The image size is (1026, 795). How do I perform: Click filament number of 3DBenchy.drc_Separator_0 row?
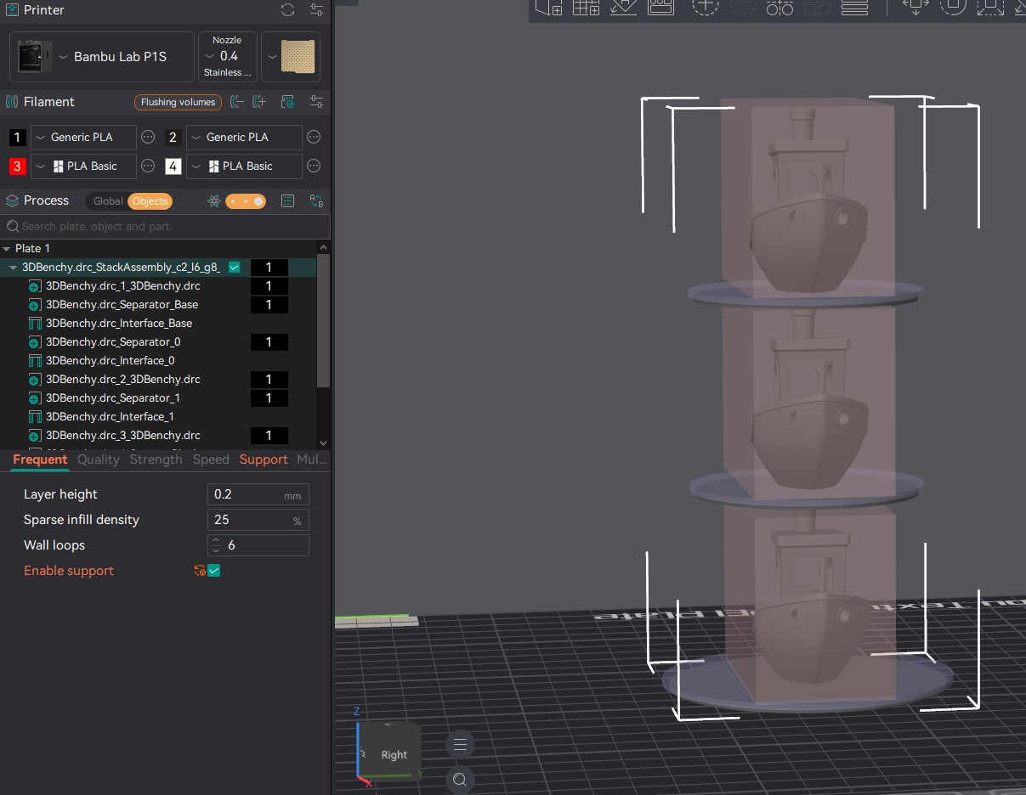pos(269,342)
